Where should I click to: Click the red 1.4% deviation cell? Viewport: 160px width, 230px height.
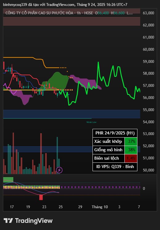point(131,158)
